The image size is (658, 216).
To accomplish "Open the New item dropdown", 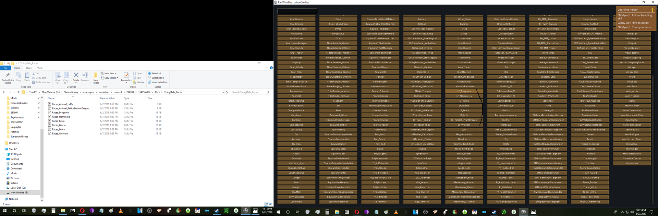I will coord(108,73).
